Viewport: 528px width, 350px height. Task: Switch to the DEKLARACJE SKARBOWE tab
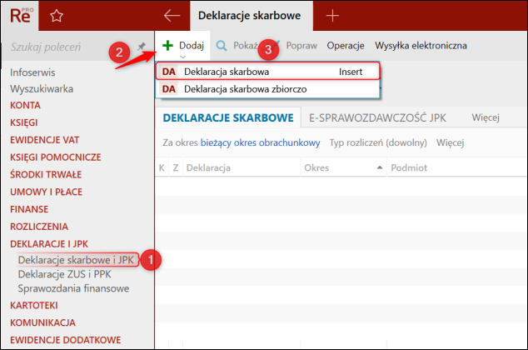point(228,117)
